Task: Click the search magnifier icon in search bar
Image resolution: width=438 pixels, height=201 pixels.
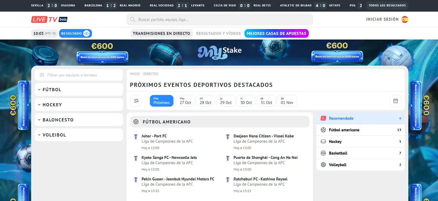Action: pos(133,20)
